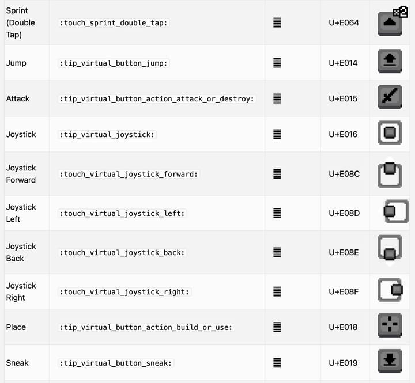This screenshot has height=383, width=415.
Task: Click the Jump button icon
Action: (x=390, y=61)
